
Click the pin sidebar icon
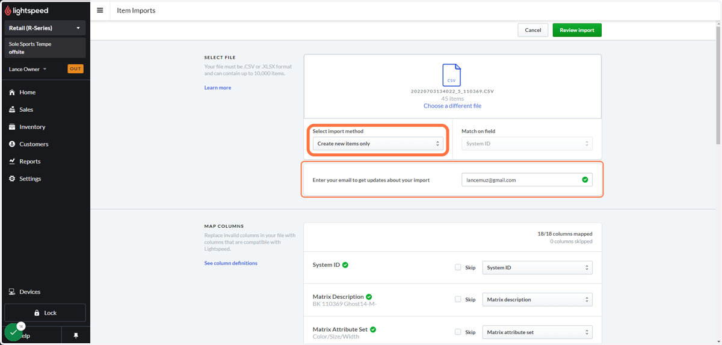click(76, 336)
